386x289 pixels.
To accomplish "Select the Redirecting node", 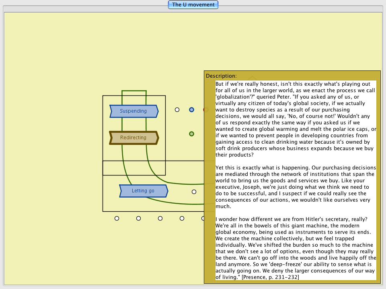I will [133, 138].
